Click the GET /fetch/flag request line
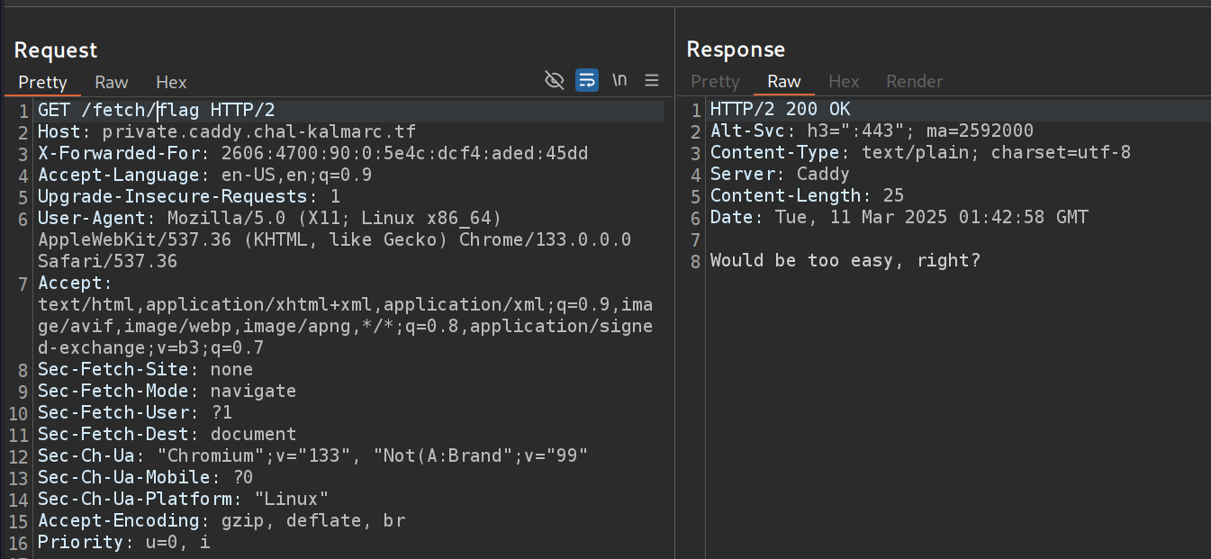The image size is (1211, 559). [156, 111]
